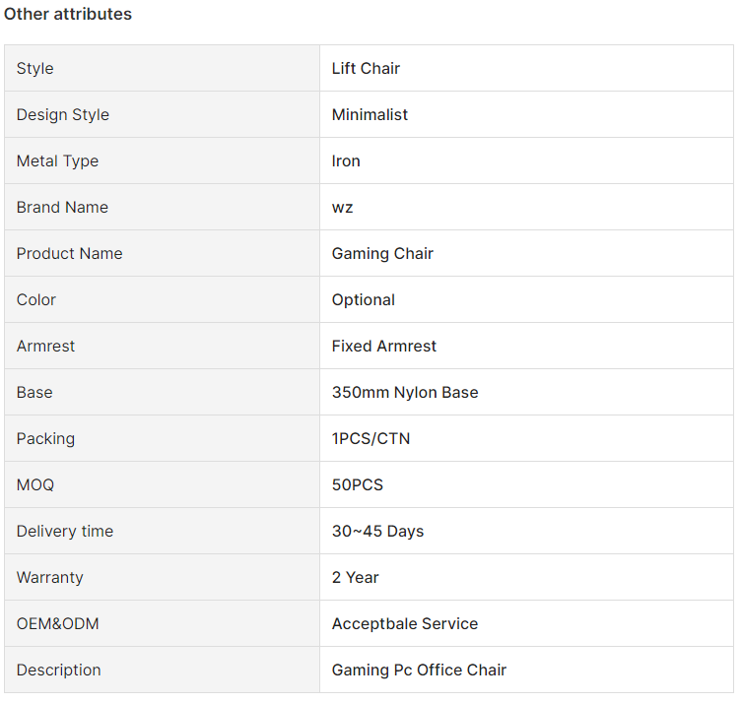This screenshot has width=741, height=703.
Task: Select the Iron value cell
Action: pyautogui.click(x=526, y=161)
